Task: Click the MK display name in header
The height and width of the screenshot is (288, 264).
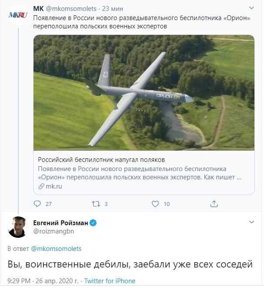Action: pyautogui.click(x=38, y=8)
